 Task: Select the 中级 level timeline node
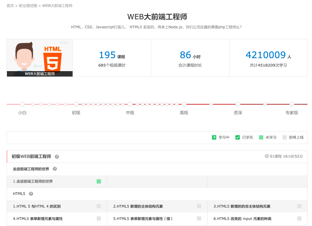pyautogui.click(x=130, y=104)
